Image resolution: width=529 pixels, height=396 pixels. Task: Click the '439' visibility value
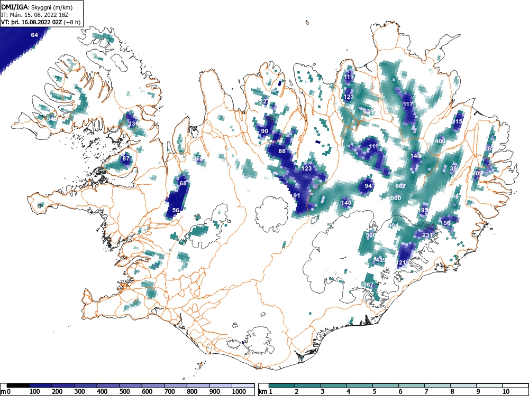click(x=380, y=260)
